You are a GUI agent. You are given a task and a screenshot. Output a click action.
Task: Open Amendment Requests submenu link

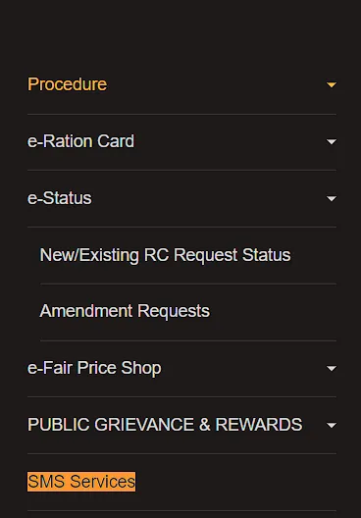(x=125, y=311)
